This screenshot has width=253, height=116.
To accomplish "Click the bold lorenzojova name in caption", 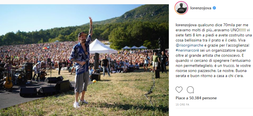I will tap(186, 25).
